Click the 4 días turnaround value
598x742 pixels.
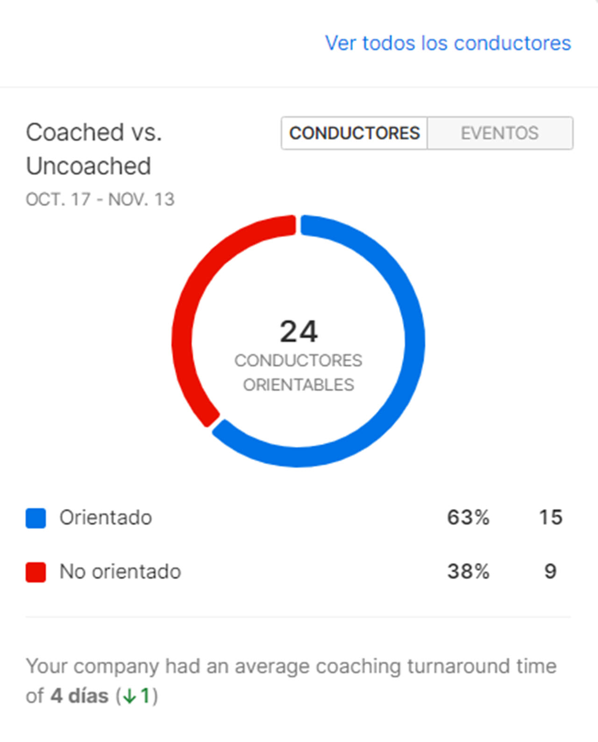point(79,696)
